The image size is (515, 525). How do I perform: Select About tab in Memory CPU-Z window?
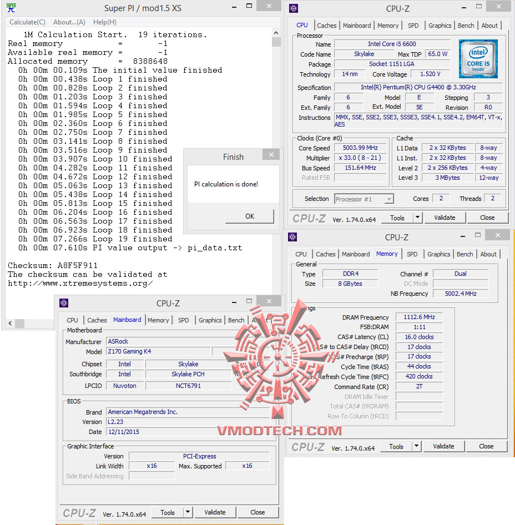488,254
